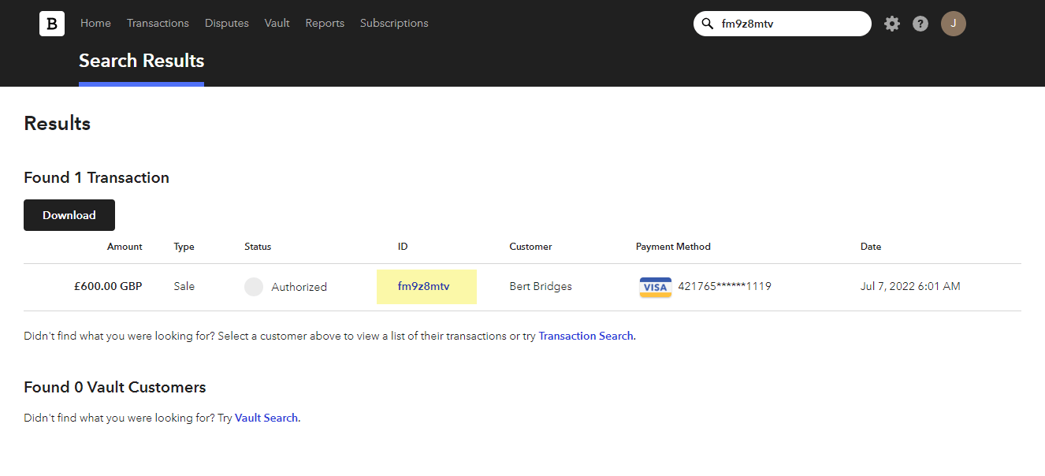Go to the Home menu
The image size is (1045, 476).
[x=95, y=24]
